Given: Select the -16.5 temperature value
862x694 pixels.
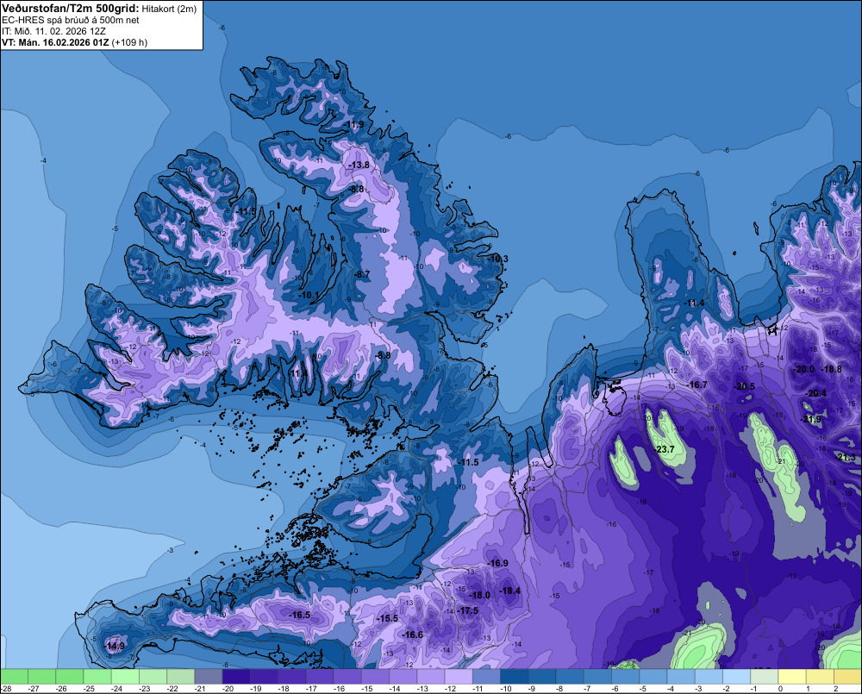Looking at the screenshot, I should tap(300, 615).
